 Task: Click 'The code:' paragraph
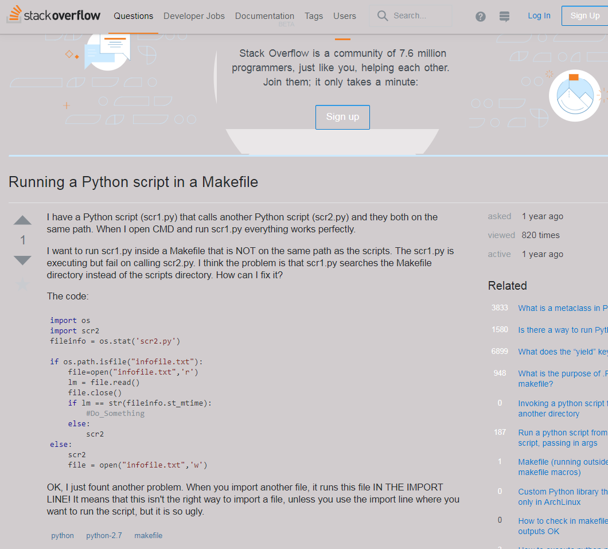tap(68, 296)
